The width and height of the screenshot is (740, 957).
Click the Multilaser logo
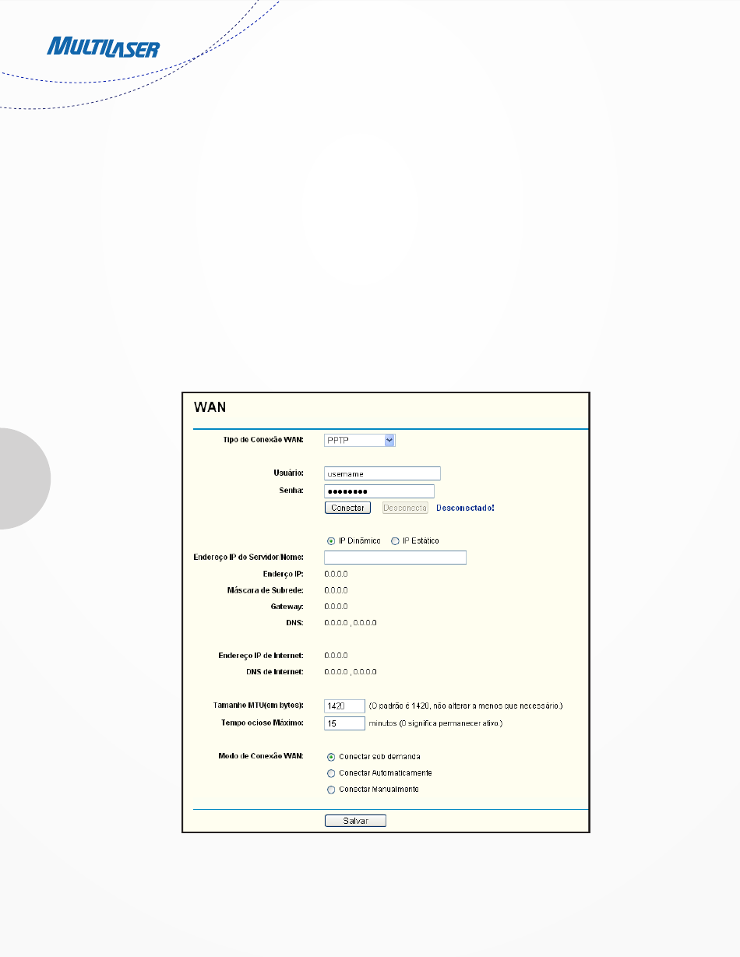tap(104, 47)
